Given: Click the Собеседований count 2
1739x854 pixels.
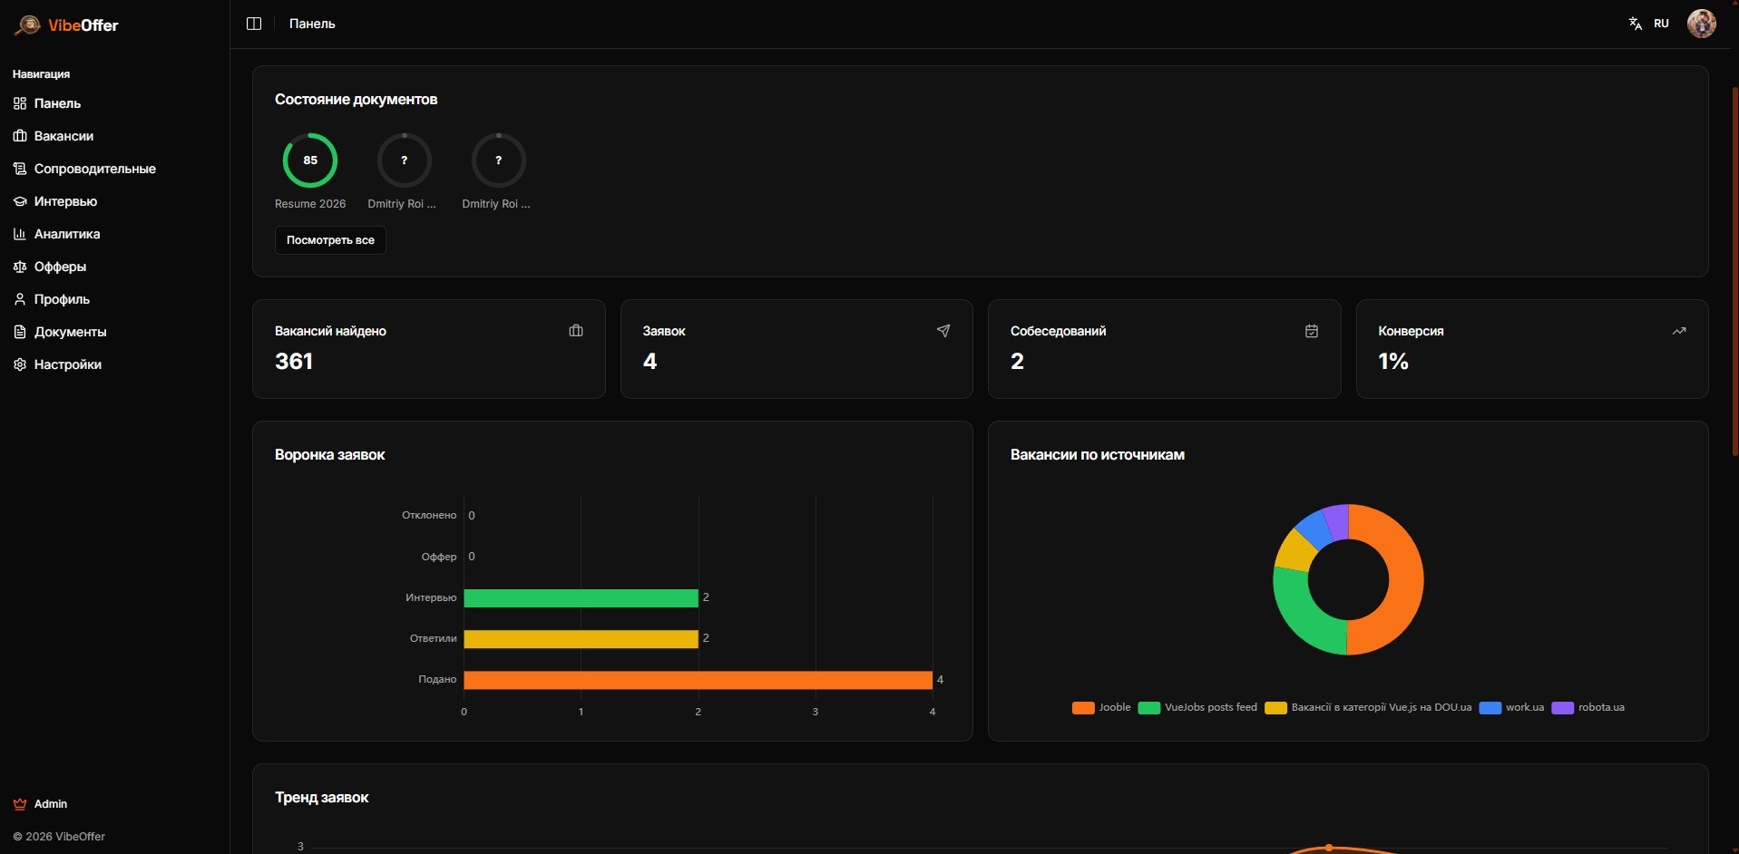Looking at the screenshot, I should coord(1017,361).
